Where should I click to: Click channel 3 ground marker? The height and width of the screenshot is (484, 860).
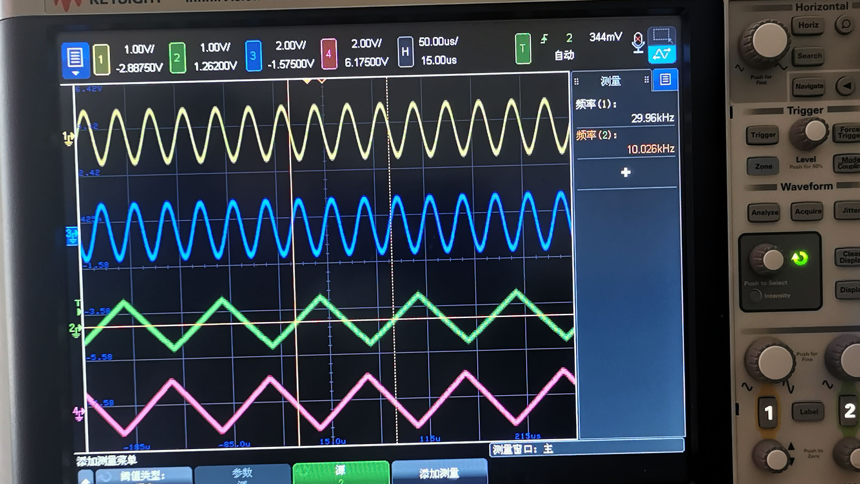72,236
